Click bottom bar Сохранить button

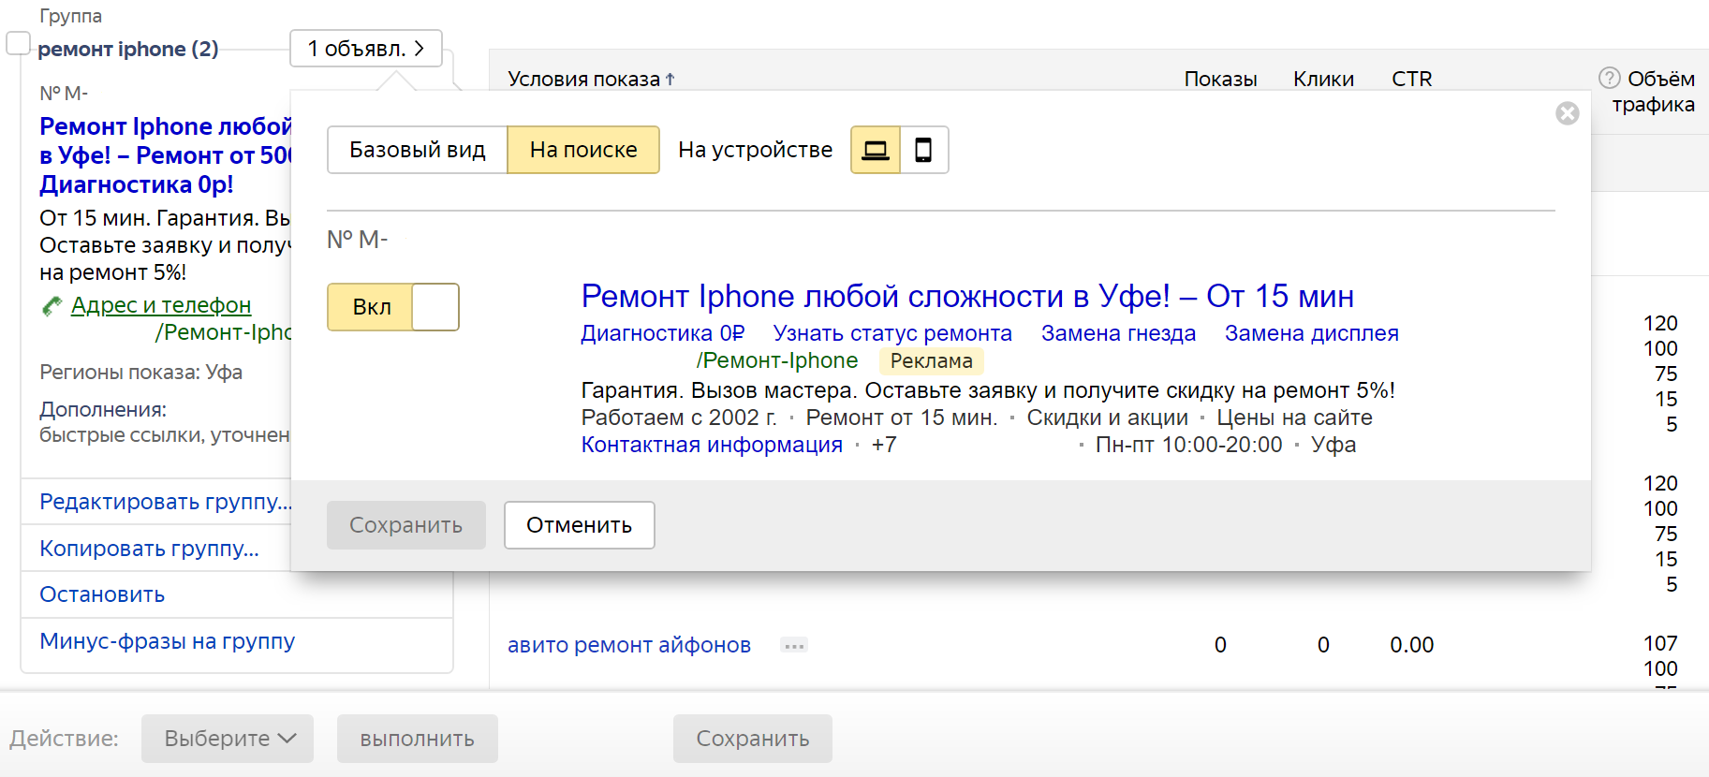(752, 739)
